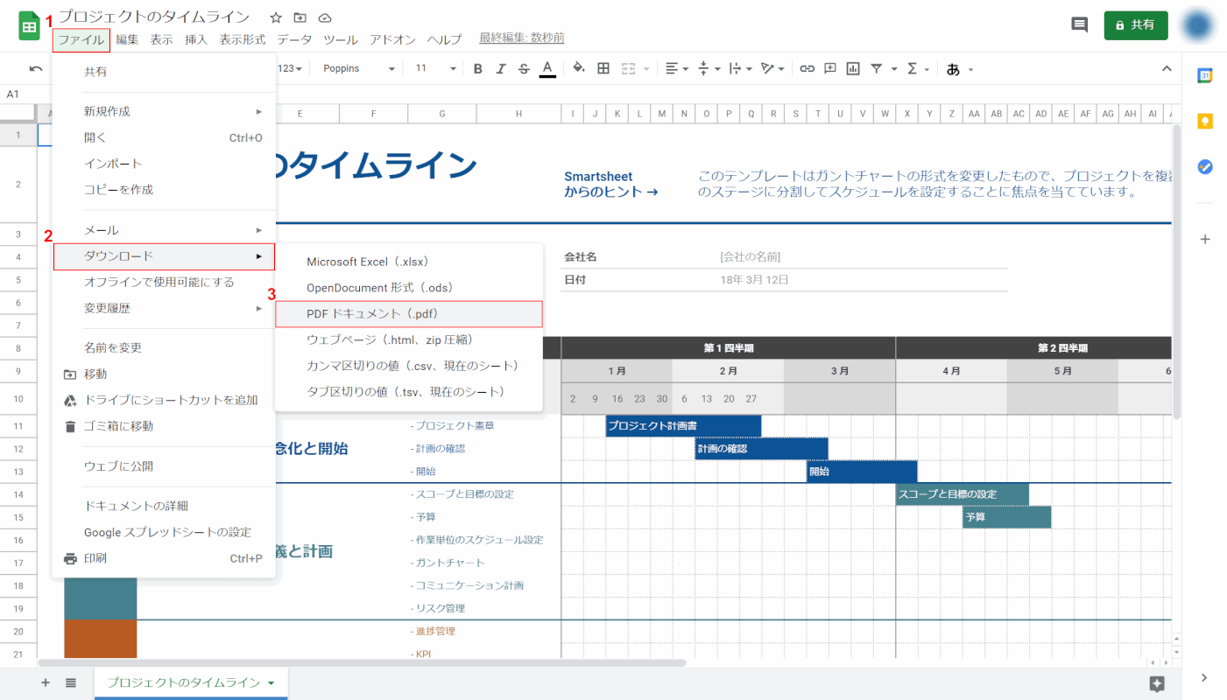Click the green 共有 share button
Screen dimensions: 1227x700
tap(1136, 25)
